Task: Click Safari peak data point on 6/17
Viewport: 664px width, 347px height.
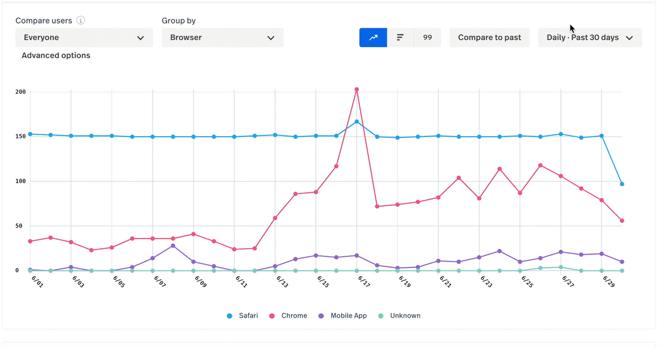Action: pos(356,122)
